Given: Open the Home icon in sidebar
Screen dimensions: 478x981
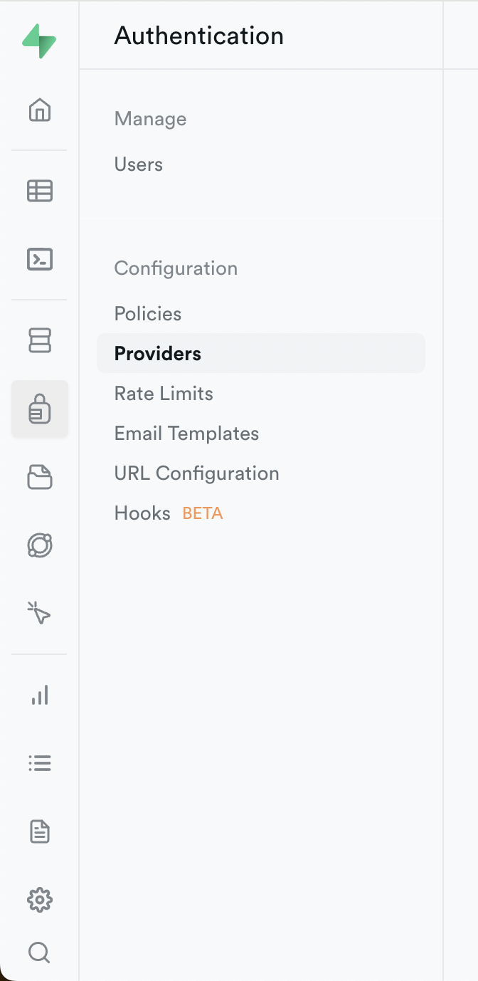Looking at the screenshot, I should tap(40, 110).
